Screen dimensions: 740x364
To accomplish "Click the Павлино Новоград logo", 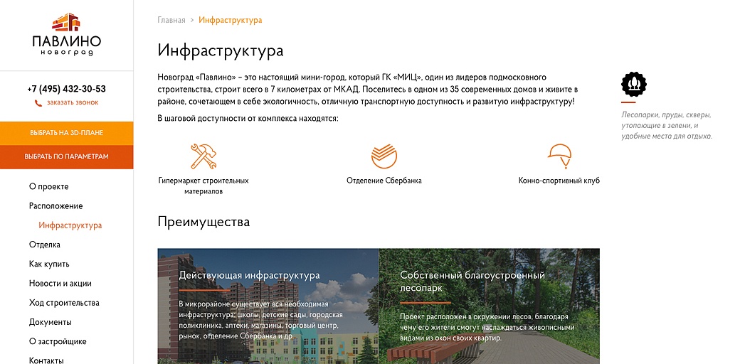I will (66, 34).
